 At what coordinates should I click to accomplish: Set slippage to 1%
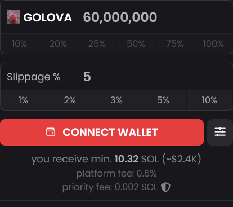click(24, 100)
